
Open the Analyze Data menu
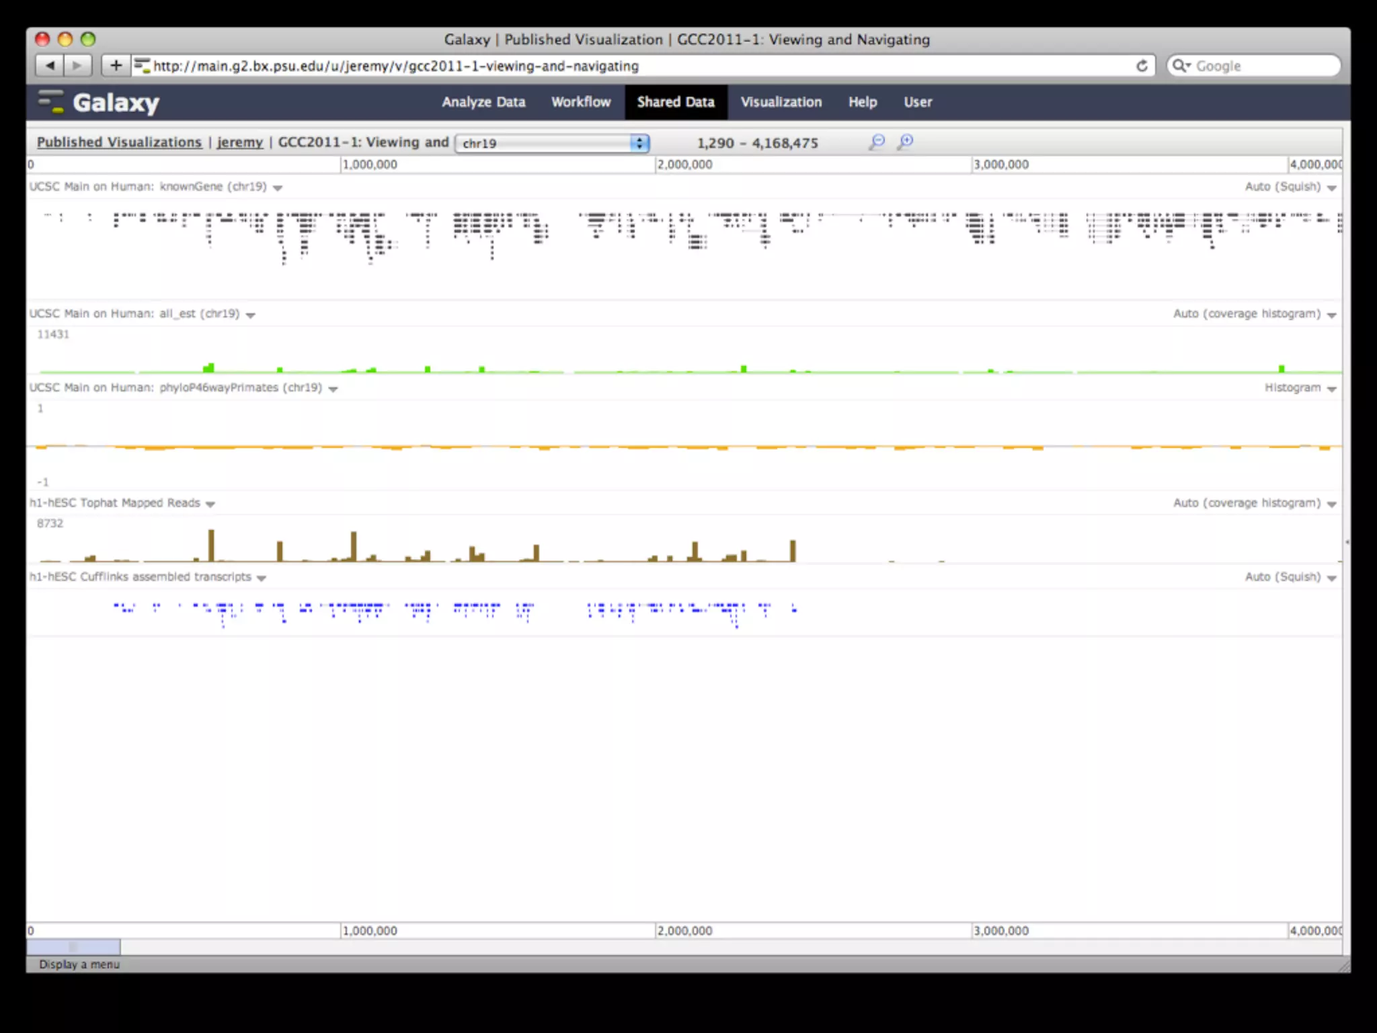[x=483, y=102]
